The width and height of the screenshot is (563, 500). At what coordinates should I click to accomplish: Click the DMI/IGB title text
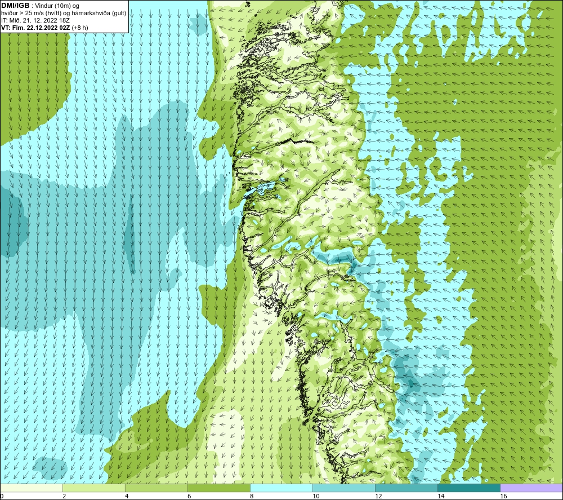15,6
